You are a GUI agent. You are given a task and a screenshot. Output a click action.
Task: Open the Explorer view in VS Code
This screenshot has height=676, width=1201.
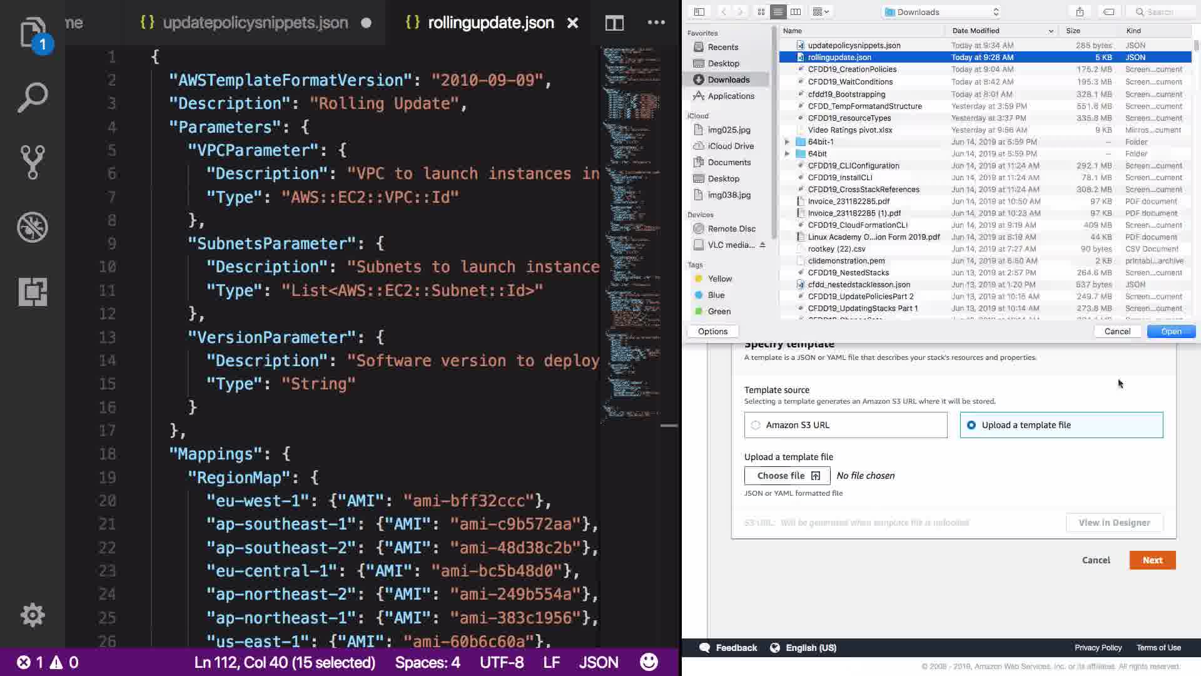pyautogui.click(x=33, y=33)
